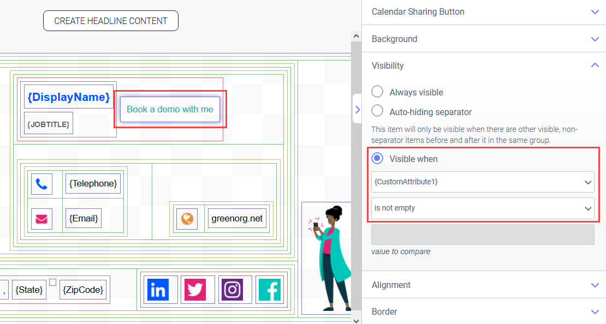Viewport: 606px width, 324px height.
Task: Click the value to compare field
Action: pyautogui.click(x=483, y=235)
